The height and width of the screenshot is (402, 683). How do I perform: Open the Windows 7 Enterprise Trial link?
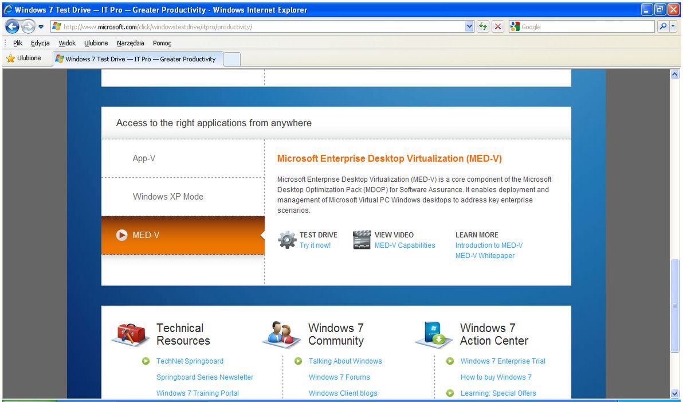point(503,361)
